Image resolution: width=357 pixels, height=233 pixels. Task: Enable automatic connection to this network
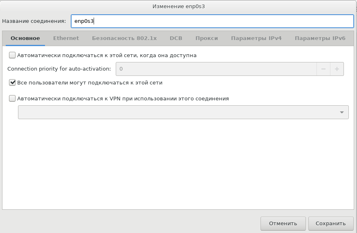click(12, 55)
